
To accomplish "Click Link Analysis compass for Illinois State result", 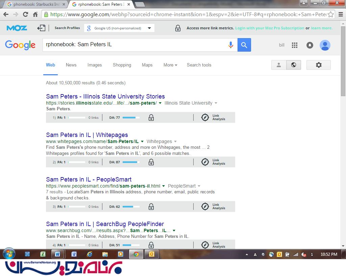I will point(205,117).
